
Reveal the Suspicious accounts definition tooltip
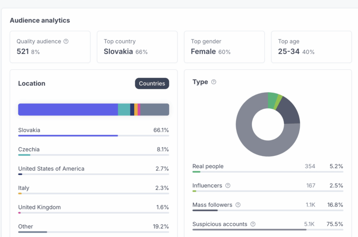click(253, 224)
